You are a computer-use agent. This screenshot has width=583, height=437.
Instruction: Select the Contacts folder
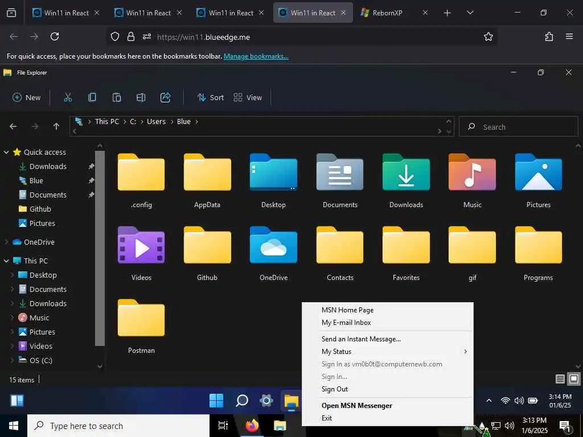coord(340,254)
